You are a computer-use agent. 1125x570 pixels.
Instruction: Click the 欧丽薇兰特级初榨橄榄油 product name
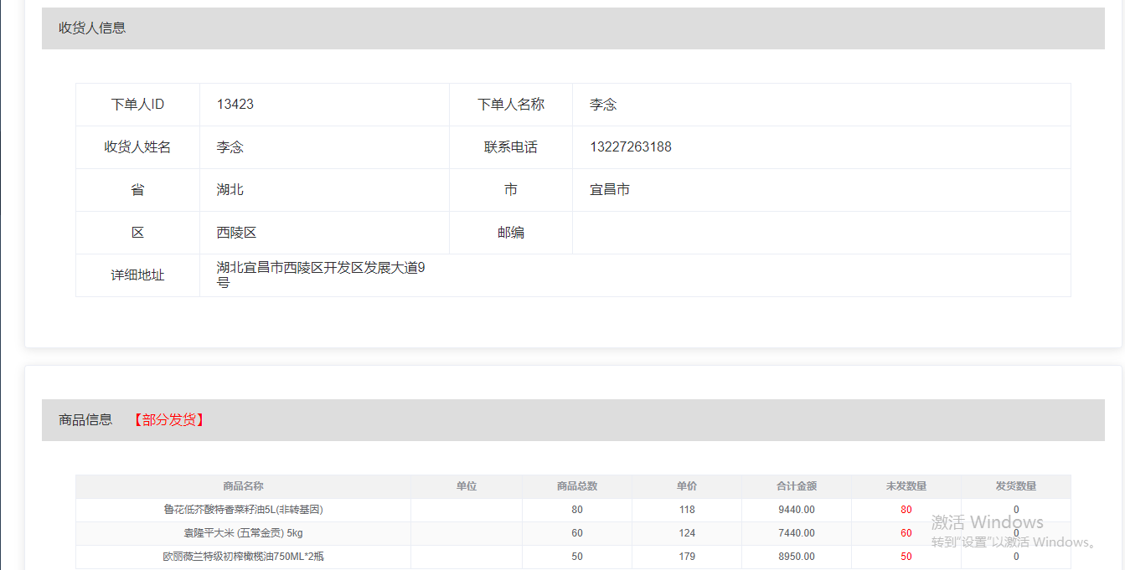(243, 557)
